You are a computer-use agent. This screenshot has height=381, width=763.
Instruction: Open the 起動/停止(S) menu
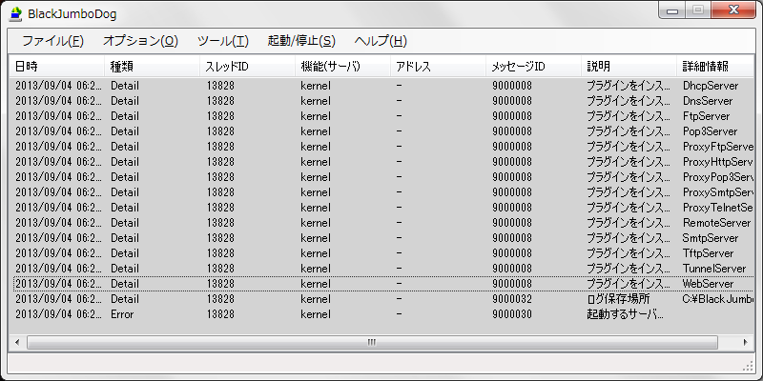click(301, 41)
